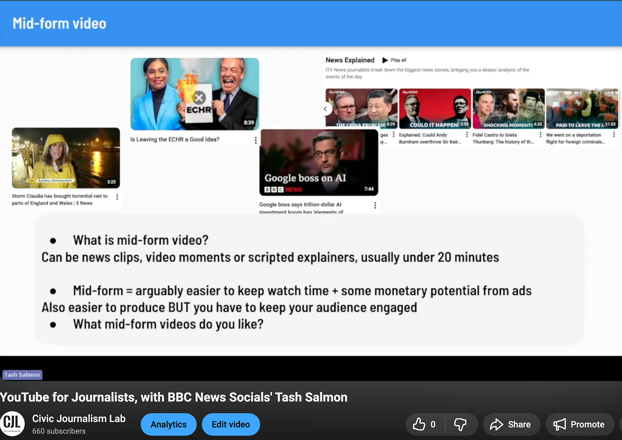The height and width of the screenshot is (440, 622).
Task: Click the dislike thumbs-down icon
Action: [x=460, y=424]
